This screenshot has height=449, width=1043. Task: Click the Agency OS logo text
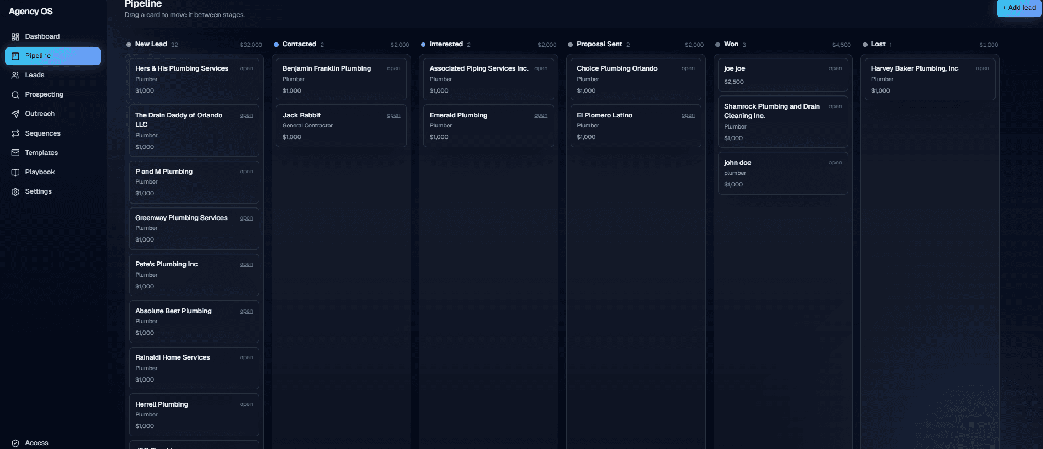coord(31,12)
